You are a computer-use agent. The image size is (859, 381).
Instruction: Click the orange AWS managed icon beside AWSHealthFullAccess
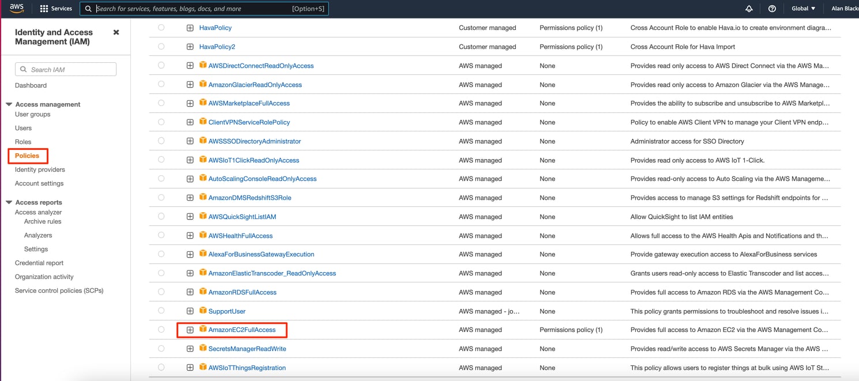[x=202, y=235]
